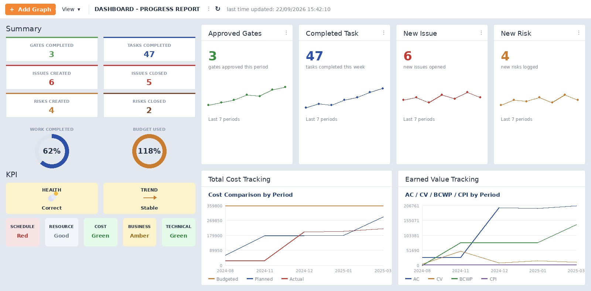Click the Approved Gates sparkline chart
The width and height of the screenshot is (591, 291).
(x=247, y=96)
